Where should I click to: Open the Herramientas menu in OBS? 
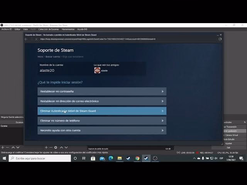pos(68,29)
